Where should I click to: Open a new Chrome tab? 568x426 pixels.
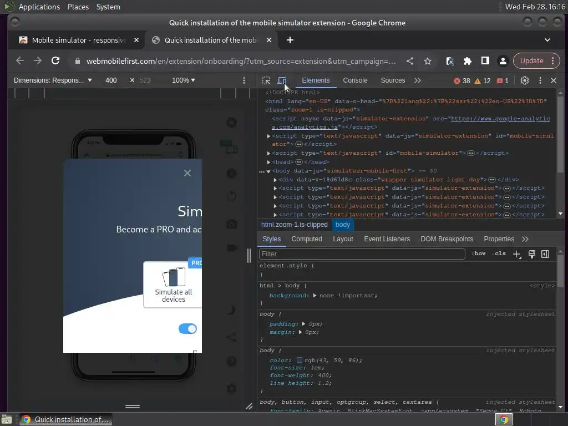(290, 40)
